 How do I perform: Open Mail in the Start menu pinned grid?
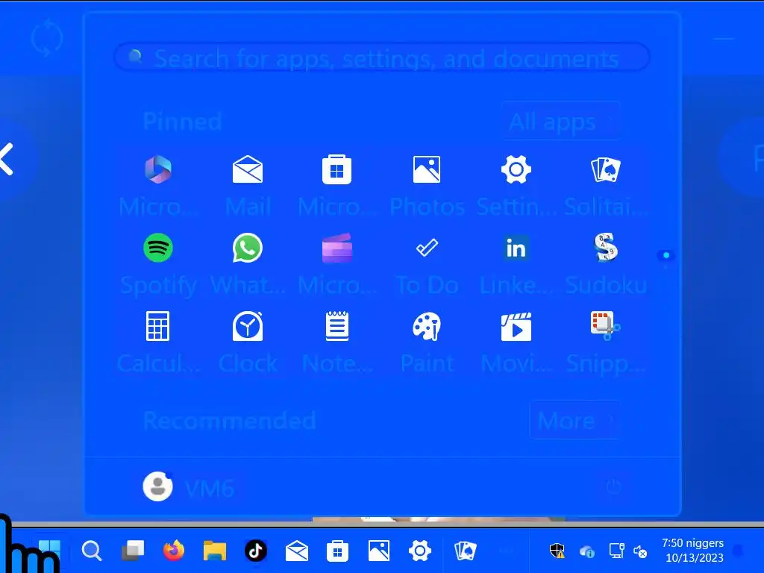pos(248,169)
